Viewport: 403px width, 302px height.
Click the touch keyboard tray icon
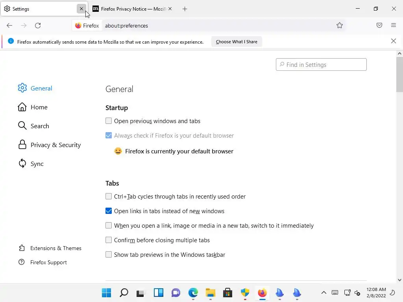coord(335,293)
